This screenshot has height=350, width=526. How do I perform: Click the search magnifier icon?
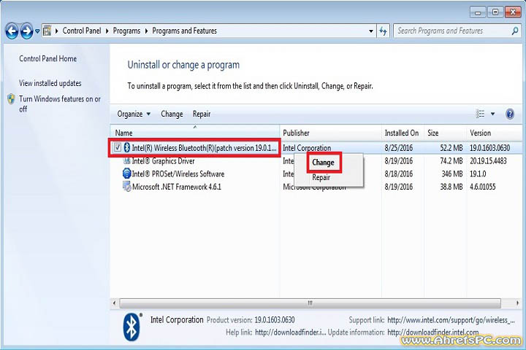(x=515, y=31)
